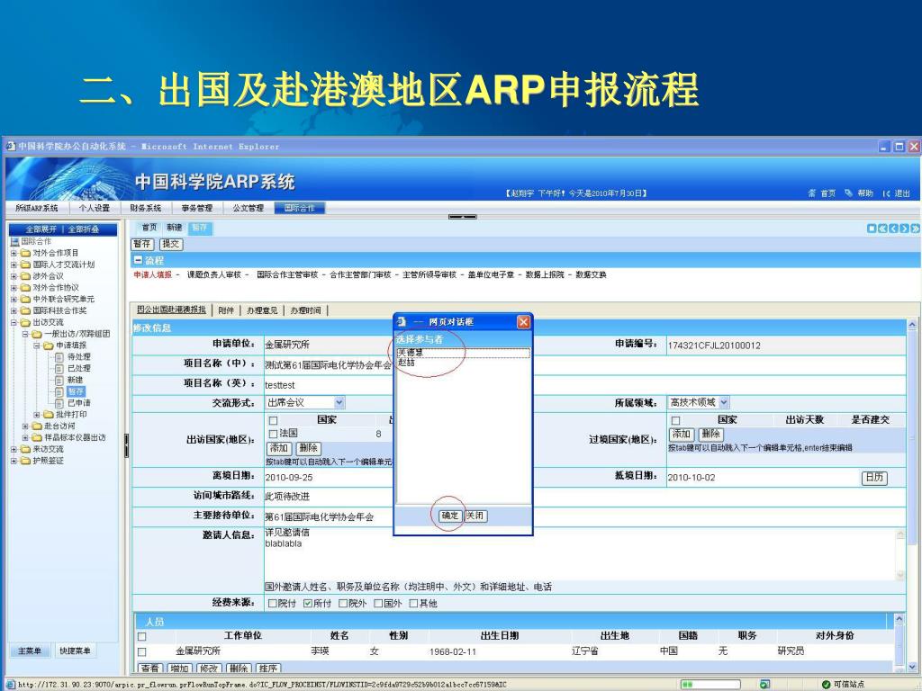Collapse the 出访交流 tree node
Image resolution: width=922 pixels, height=691 pixels.
14,323
